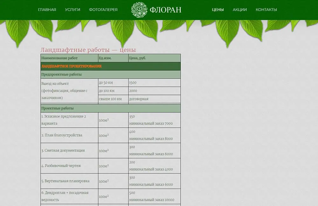Select the Цены navigation item

pyautogui.click(x=218, y=10)
